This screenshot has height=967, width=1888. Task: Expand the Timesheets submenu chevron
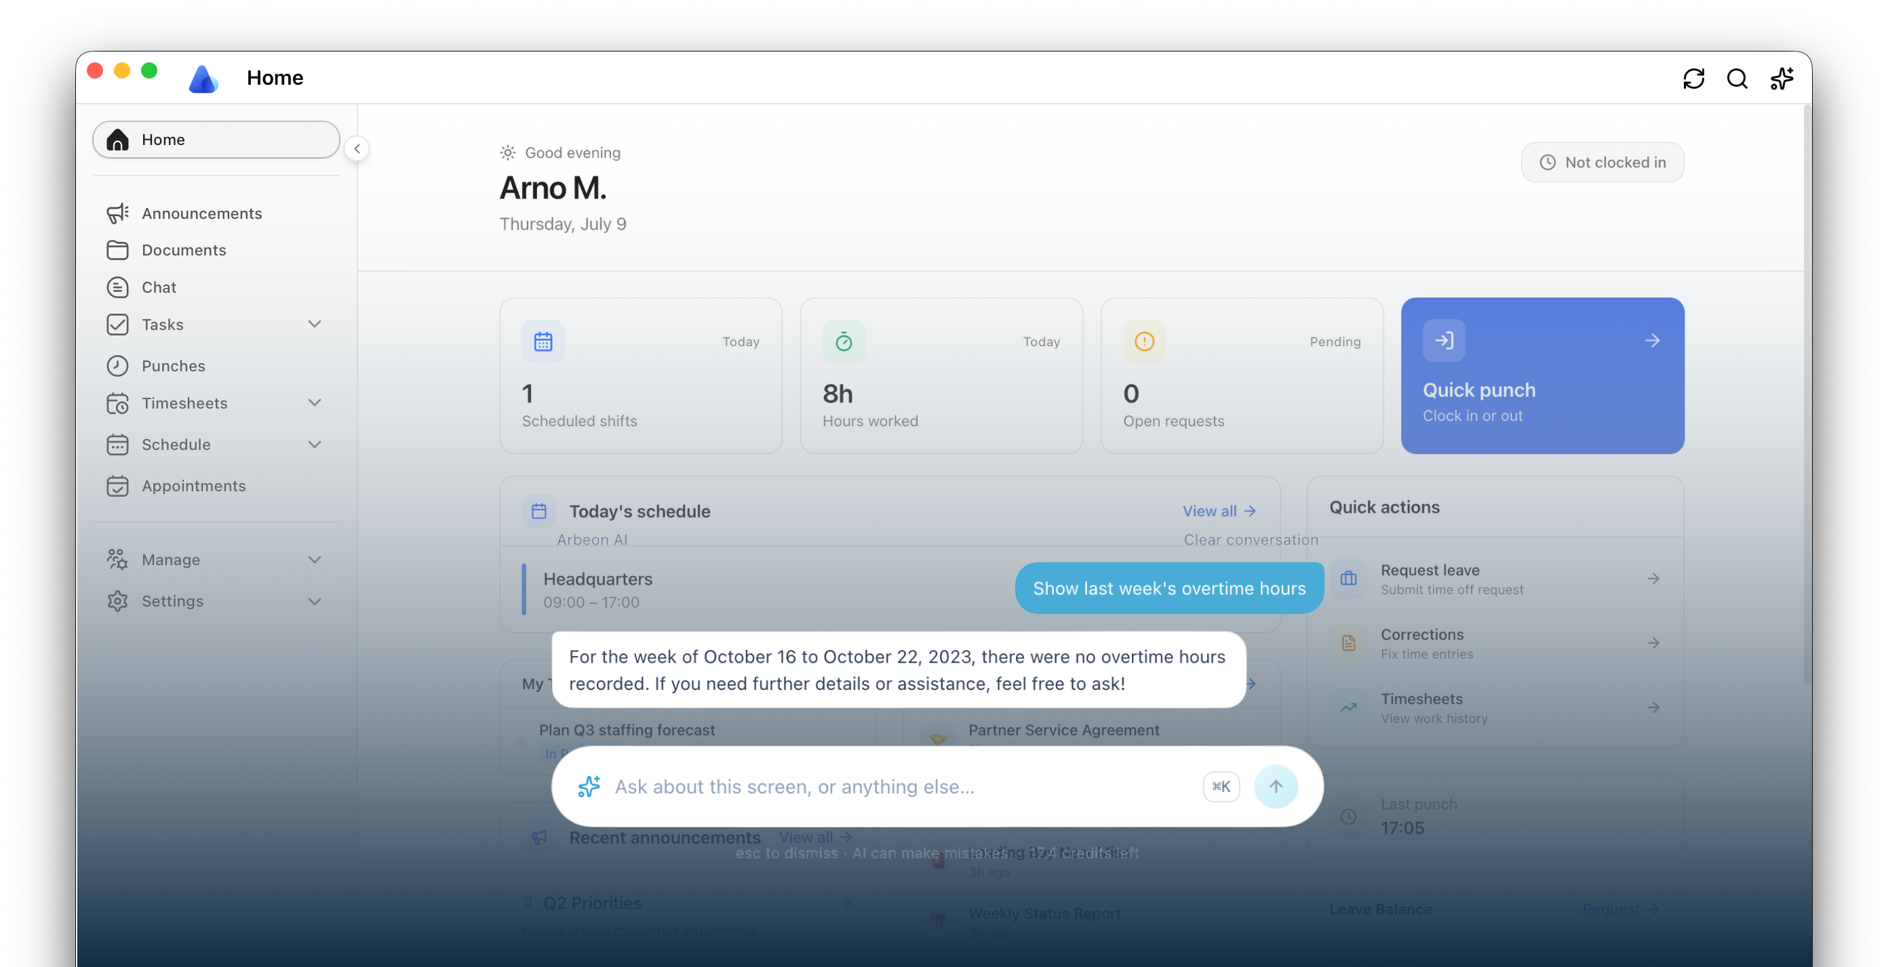point(315,403)
